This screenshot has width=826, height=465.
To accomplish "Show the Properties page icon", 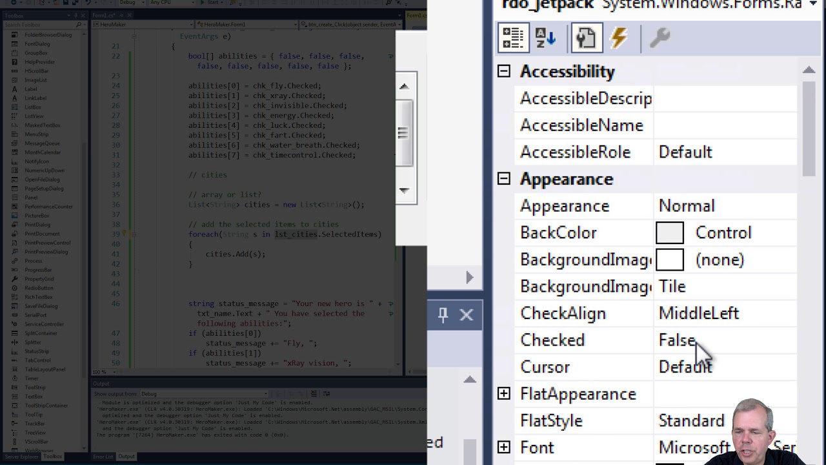I will pos(586,37).
